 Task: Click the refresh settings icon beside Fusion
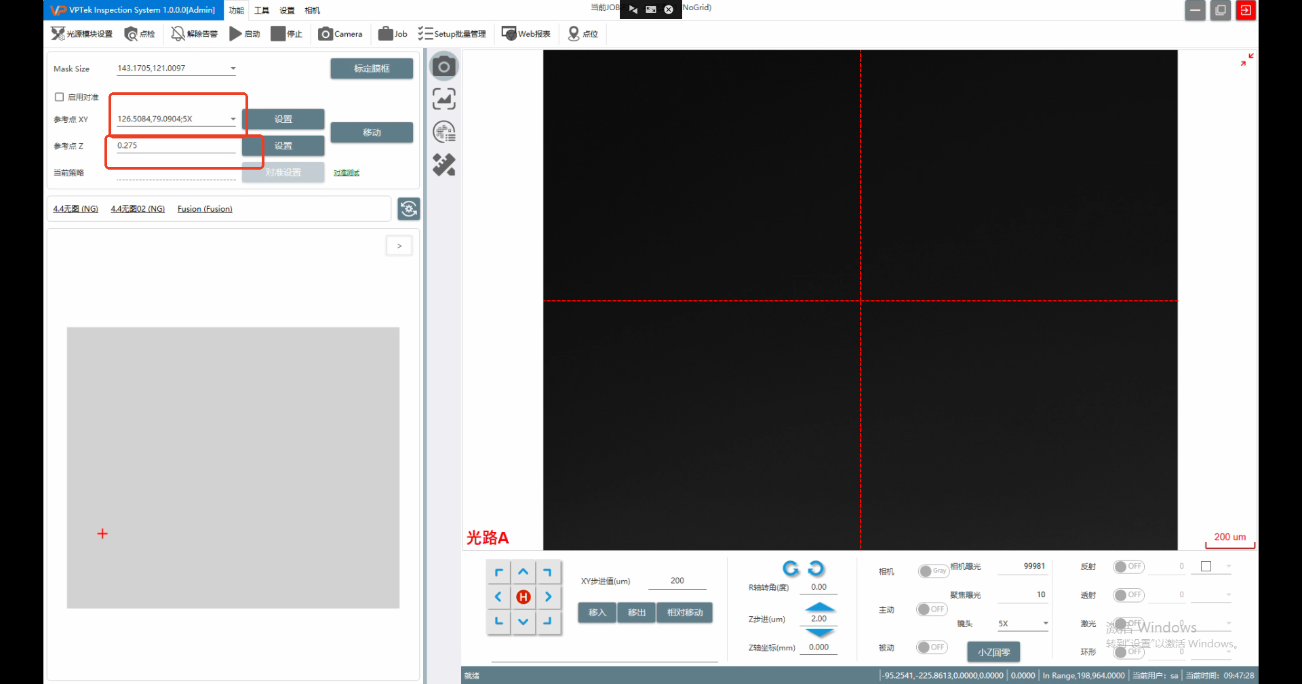point(408,209)
